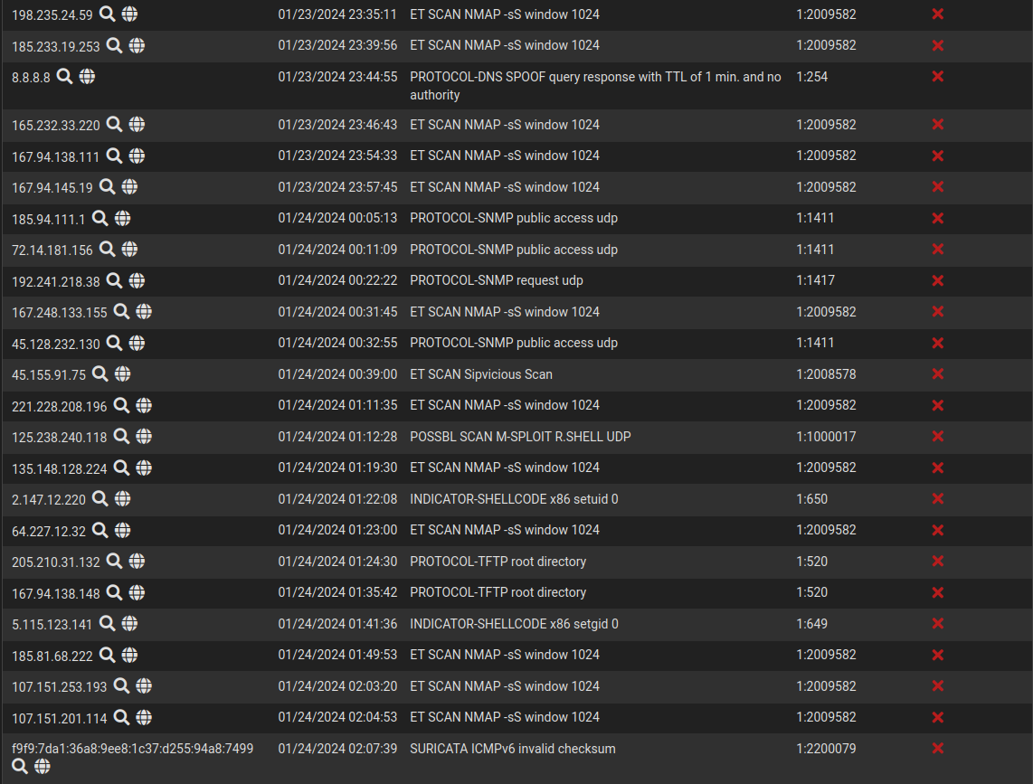The width and height of the screenshot is (1033, 784).
Task: Search DNS for 221.228.208.196 via magnifier
Action: pos(121,405)
